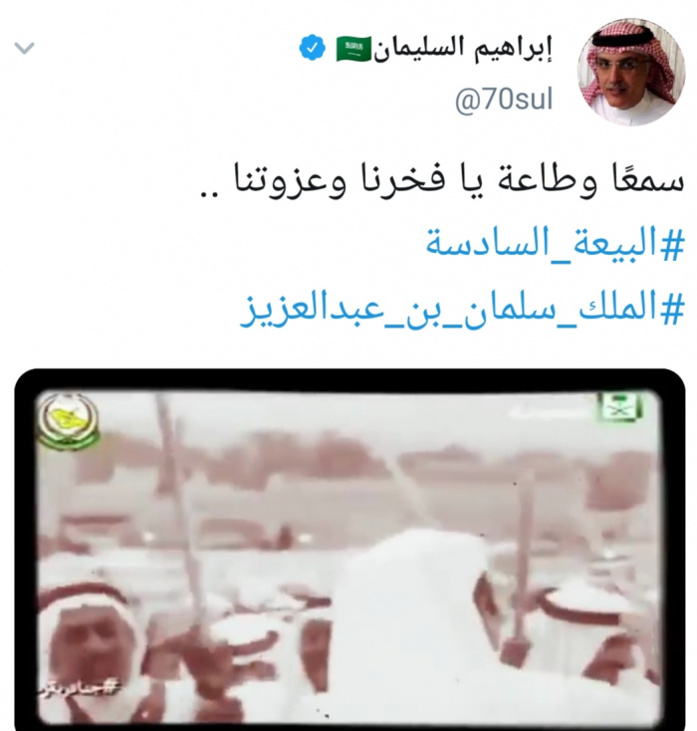Click the black rounded video frame border
The height and width of the screenshot is (731, 697).
point(349,378)
